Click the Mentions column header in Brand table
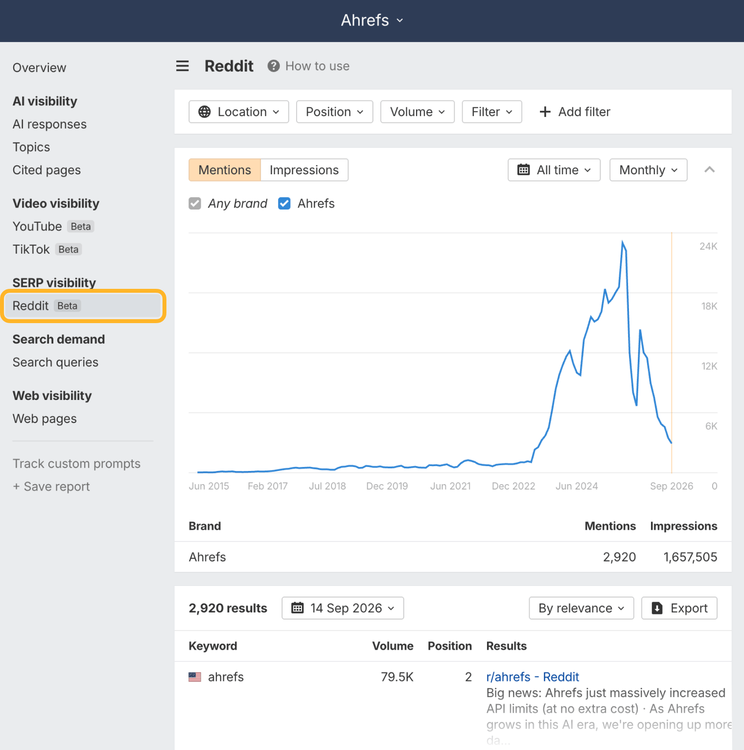This screenshot has width=744, height=750. click(x=610, y=526)
